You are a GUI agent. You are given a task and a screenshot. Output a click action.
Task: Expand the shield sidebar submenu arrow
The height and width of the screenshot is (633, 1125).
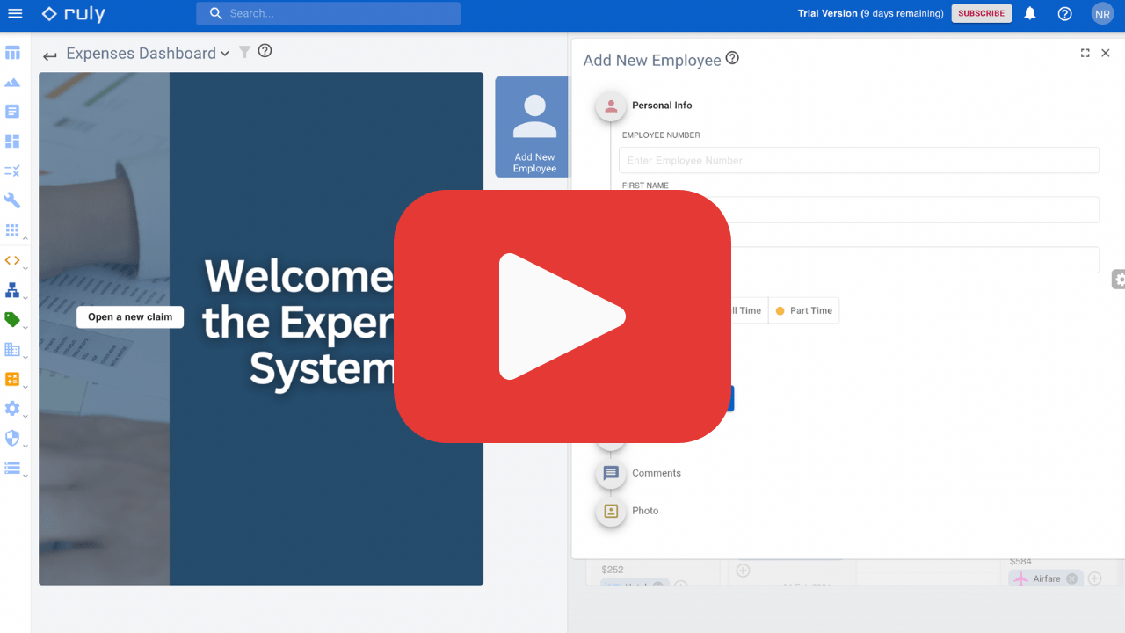point(25,447)
